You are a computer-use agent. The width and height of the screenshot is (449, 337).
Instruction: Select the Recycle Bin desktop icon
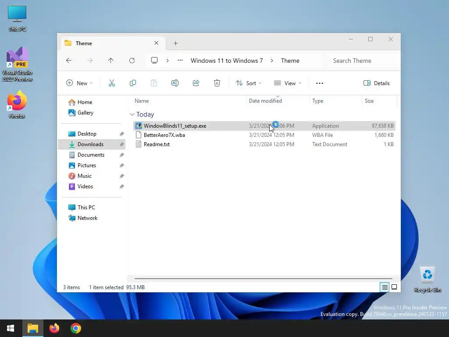coord(427,280)
